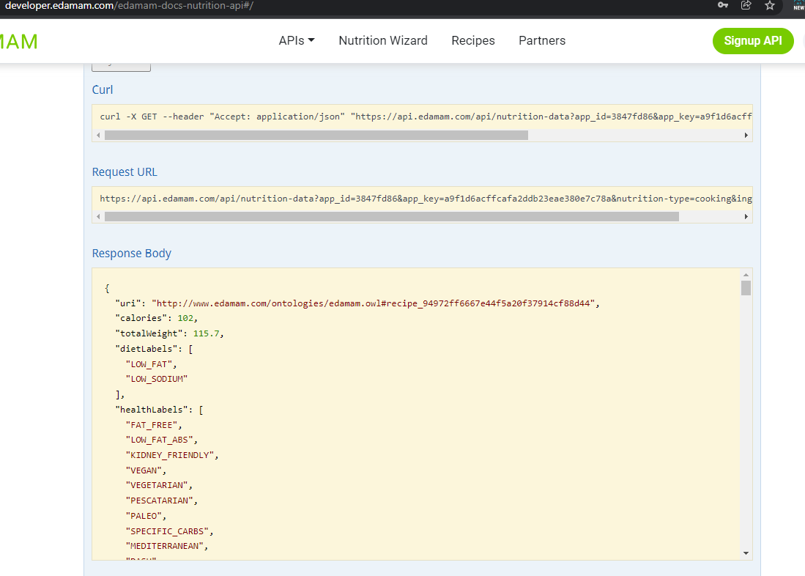805x576 pixels.
Task: Click the "VEGAN" health label
Action: pos(144,470)
